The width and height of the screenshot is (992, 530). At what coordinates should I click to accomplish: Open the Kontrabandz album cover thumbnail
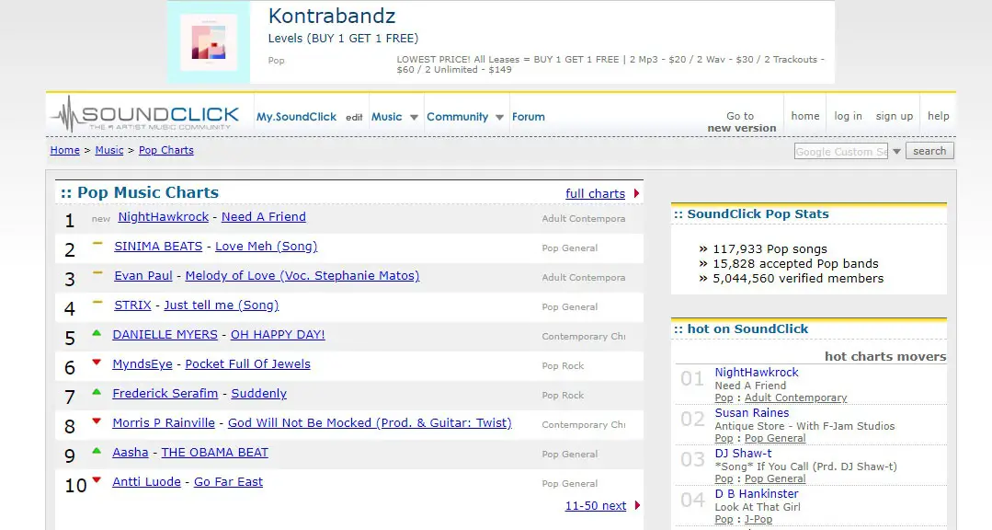point(209,42)
